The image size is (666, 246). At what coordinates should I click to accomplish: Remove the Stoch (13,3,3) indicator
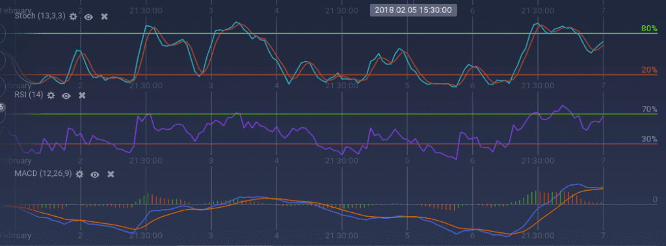(104, 16)
